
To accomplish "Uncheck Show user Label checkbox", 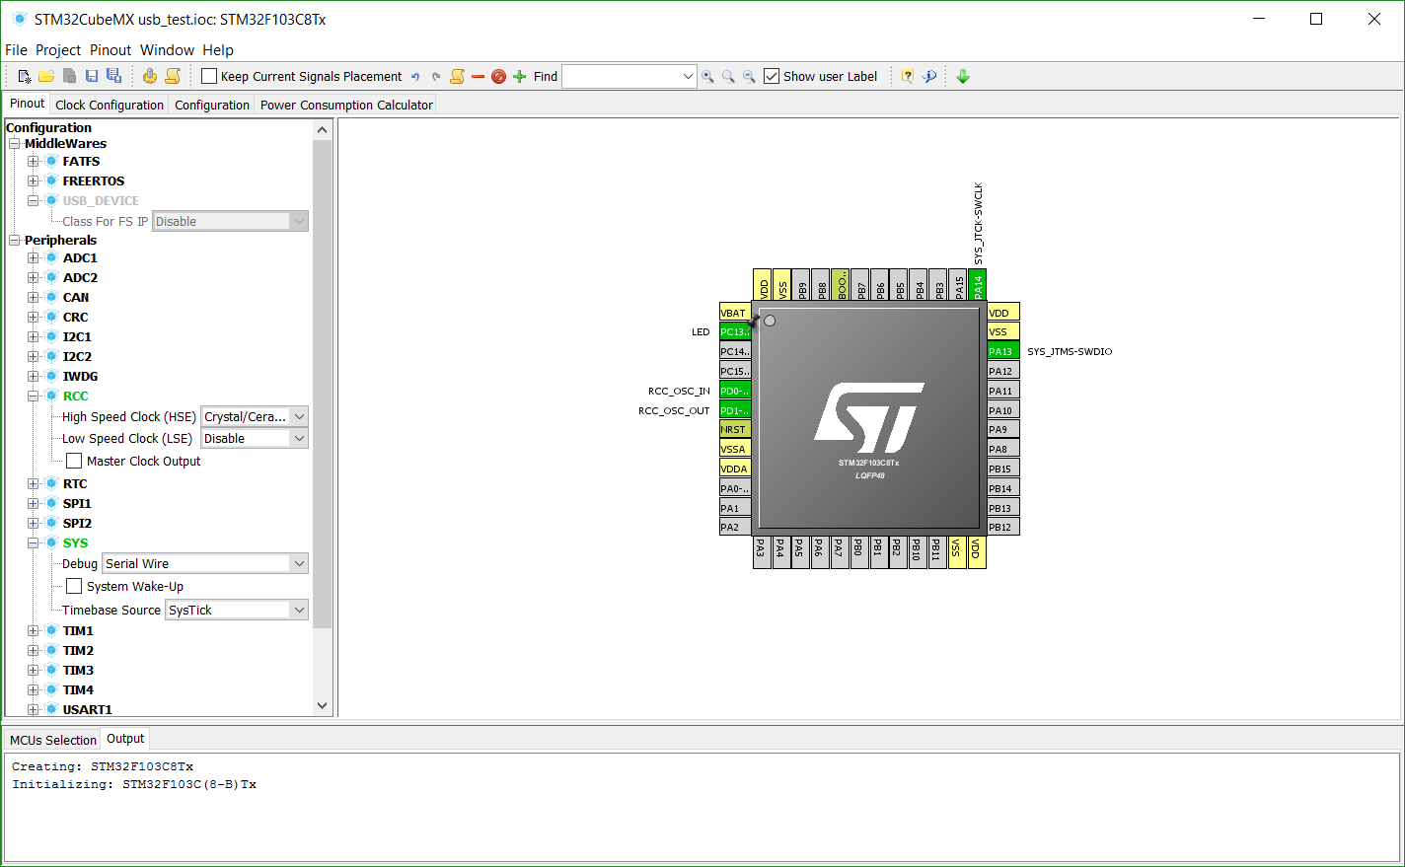I will (772, 76).
